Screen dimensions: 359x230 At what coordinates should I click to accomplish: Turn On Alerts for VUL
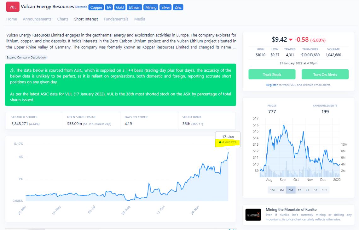click(325, 75)
